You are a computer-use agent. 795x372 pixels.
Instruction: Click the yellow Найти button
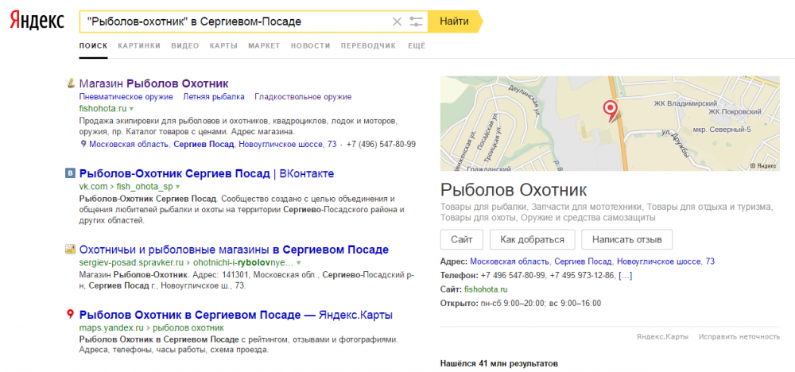pos(454,21)
